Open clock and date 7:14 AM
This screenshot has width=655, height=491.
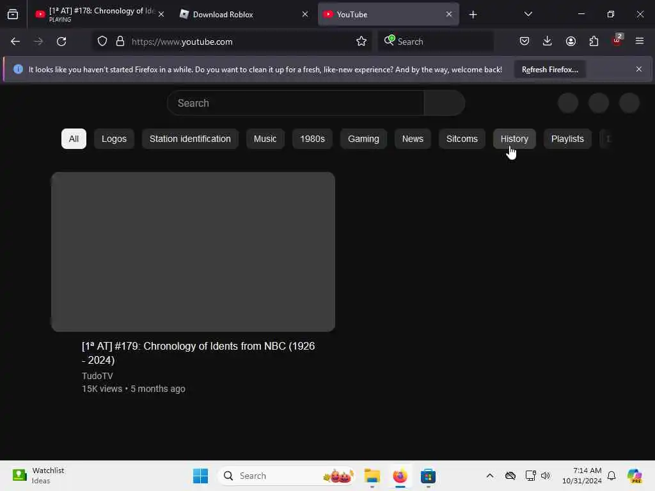582,476
